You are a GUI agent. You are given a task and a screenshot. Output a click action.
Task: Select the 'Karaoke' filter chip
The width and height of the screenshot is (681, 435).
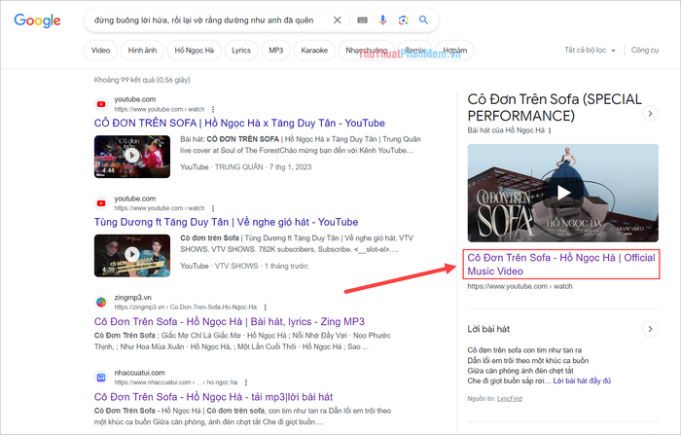point(313,50)
